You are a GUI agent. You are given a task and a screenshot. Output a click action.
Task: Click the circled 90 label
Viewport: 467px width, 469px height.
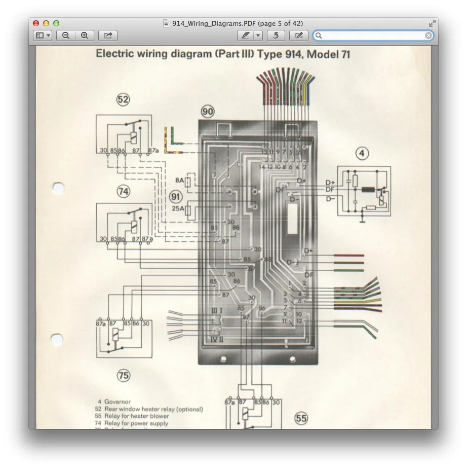click(x=208, y=112)
